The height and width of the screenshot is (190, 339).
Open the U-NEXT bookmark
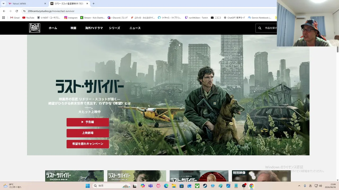click(49, 18)
